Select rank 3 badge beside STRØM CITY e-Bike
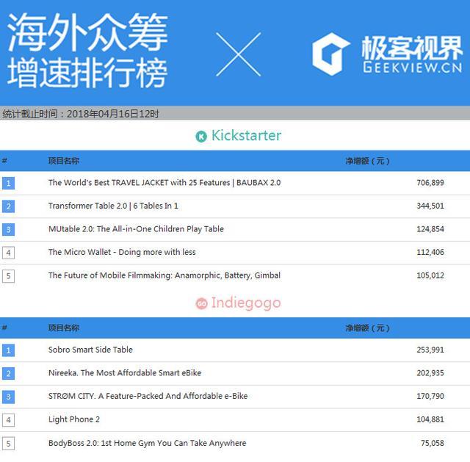The image size is (470, 462). tap(9, 397)
